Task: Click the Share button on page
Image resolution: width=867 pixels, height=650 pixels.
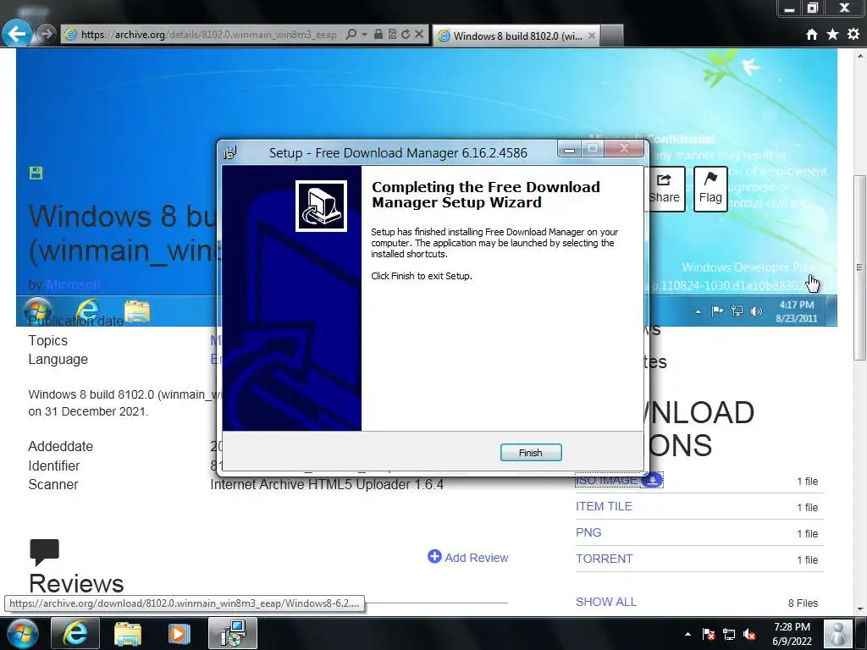Action: (x=665, y=189)
